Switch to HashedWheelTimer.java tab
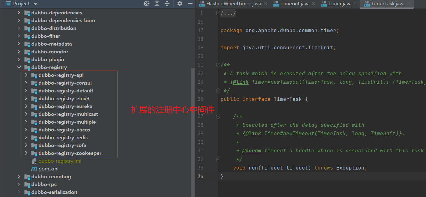The image size is (426, 197). [x=234, y=4]
